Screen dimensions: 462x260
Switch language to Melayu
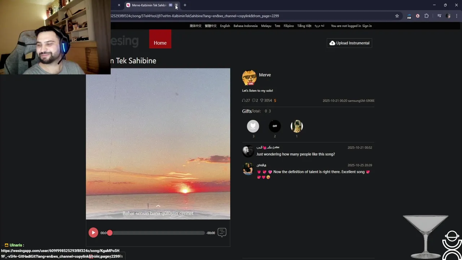point(266,26)
